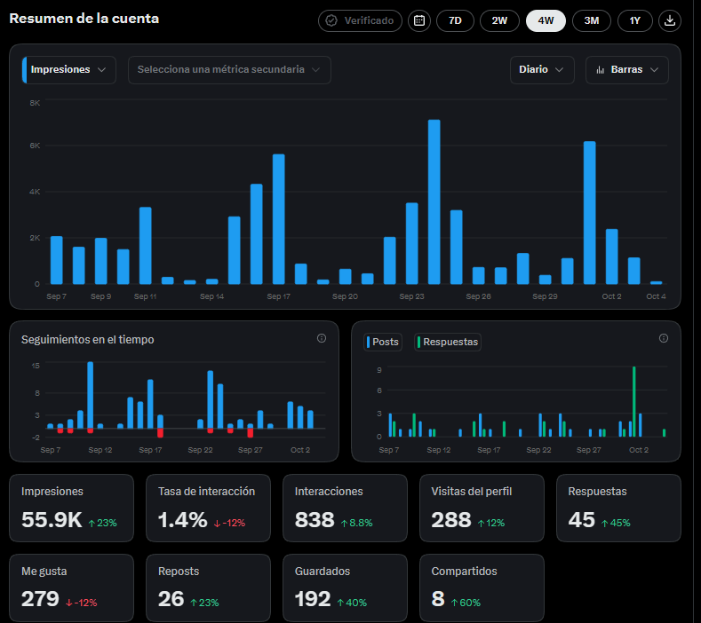
Task: Click the Resumen de la cuenta heading
Action: [x=84, y=19]
